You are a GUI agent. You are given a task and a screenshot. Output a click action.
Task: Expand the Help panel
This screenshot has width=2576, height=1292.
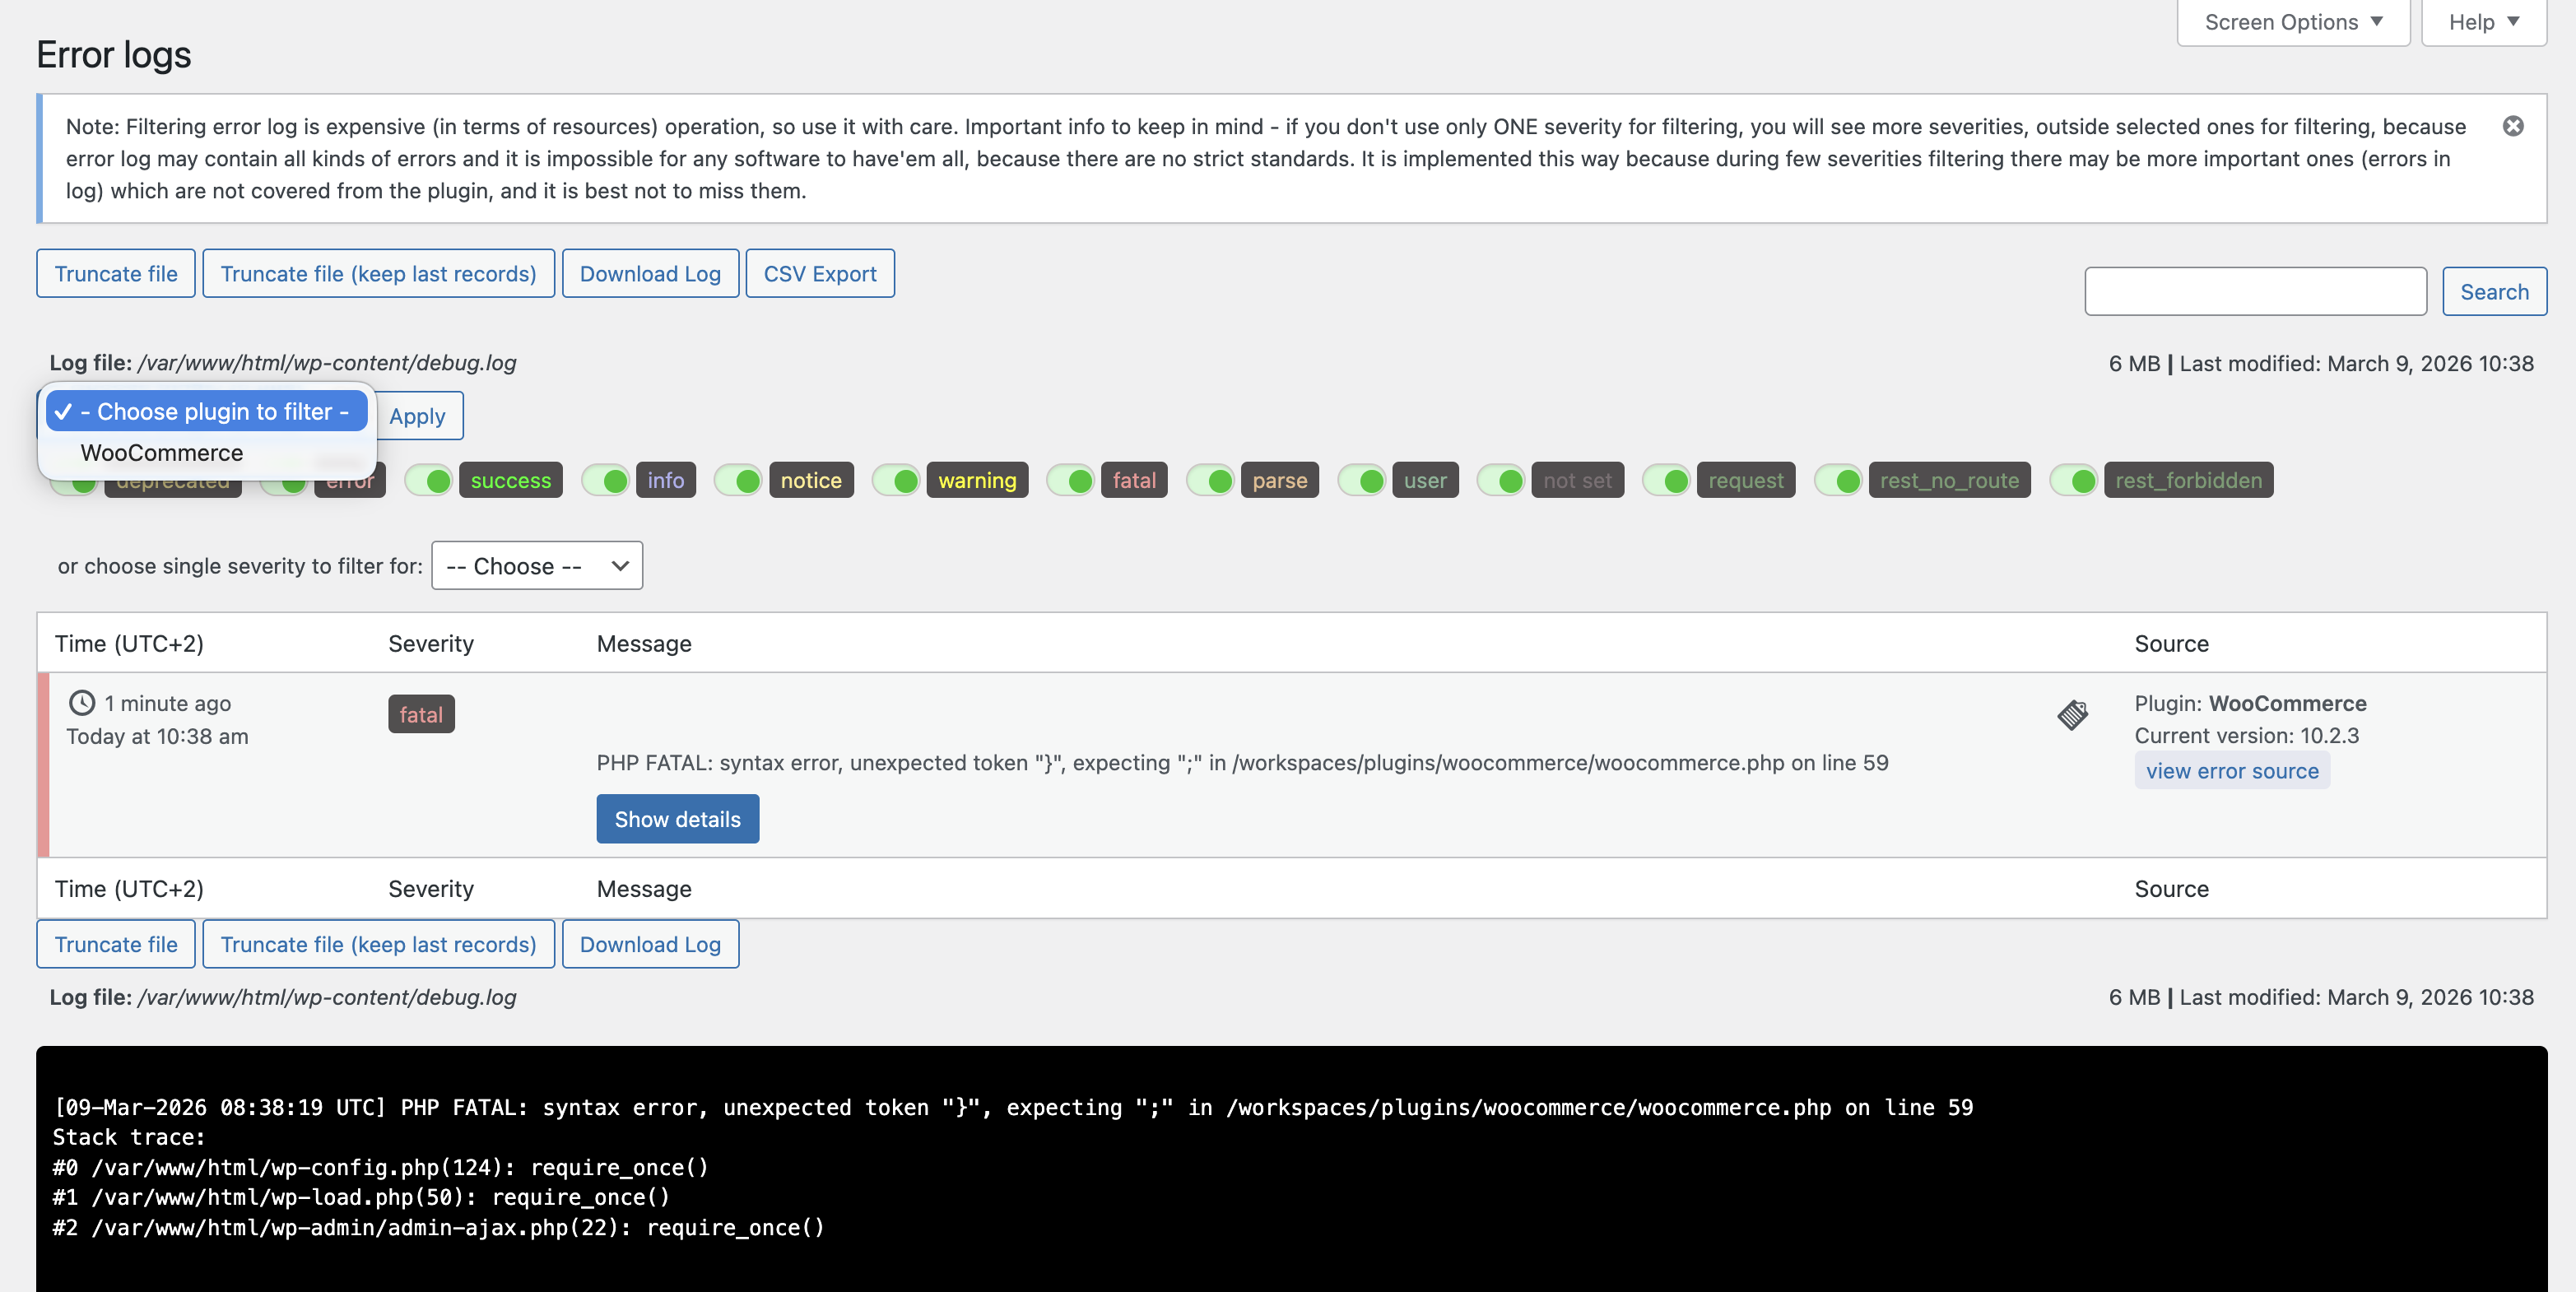pyautogui.click(x=2483, y=22)
